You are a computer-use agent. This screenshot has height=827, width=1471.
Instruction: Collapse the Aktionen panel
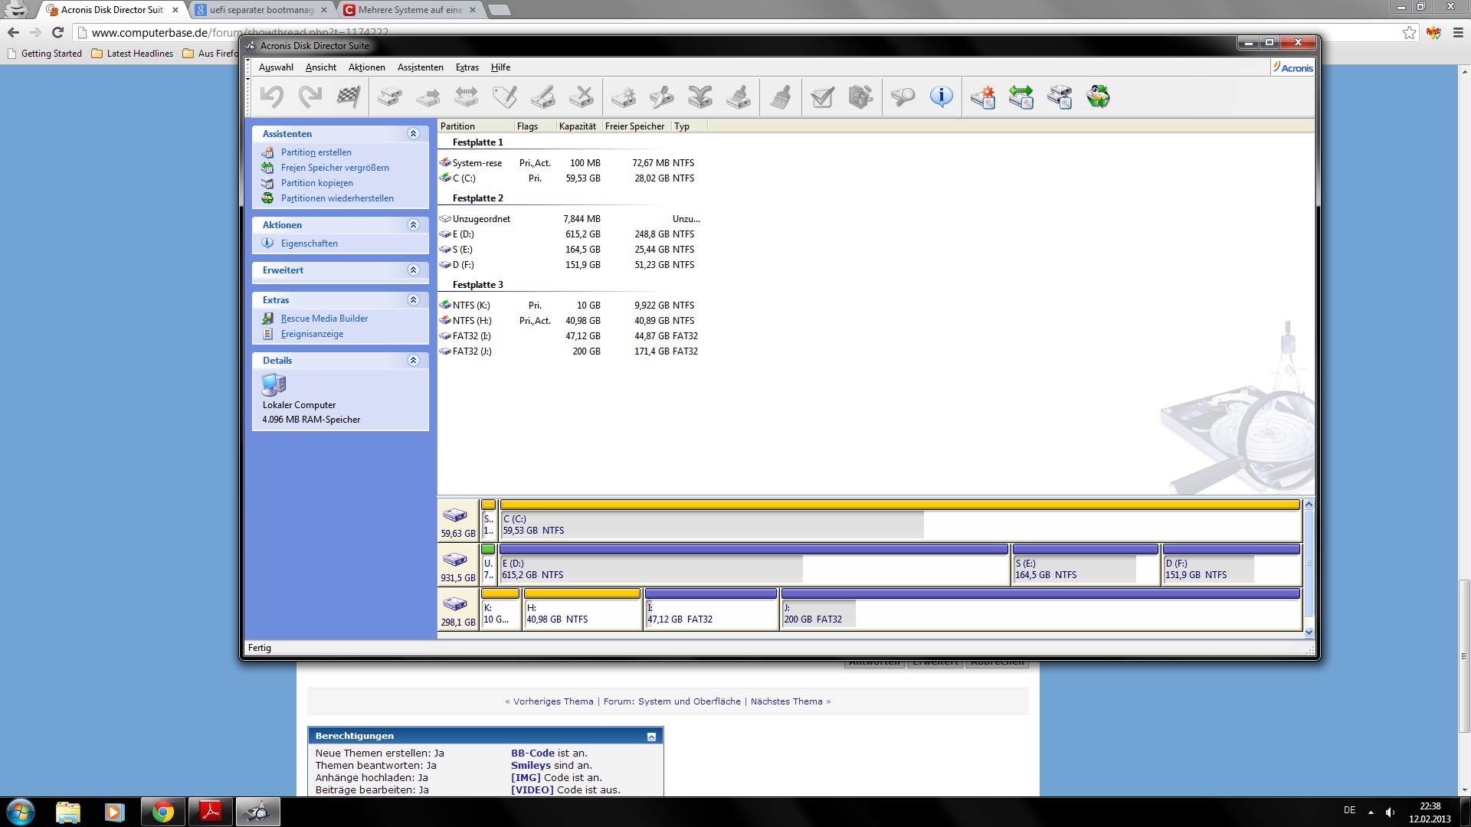413,225
